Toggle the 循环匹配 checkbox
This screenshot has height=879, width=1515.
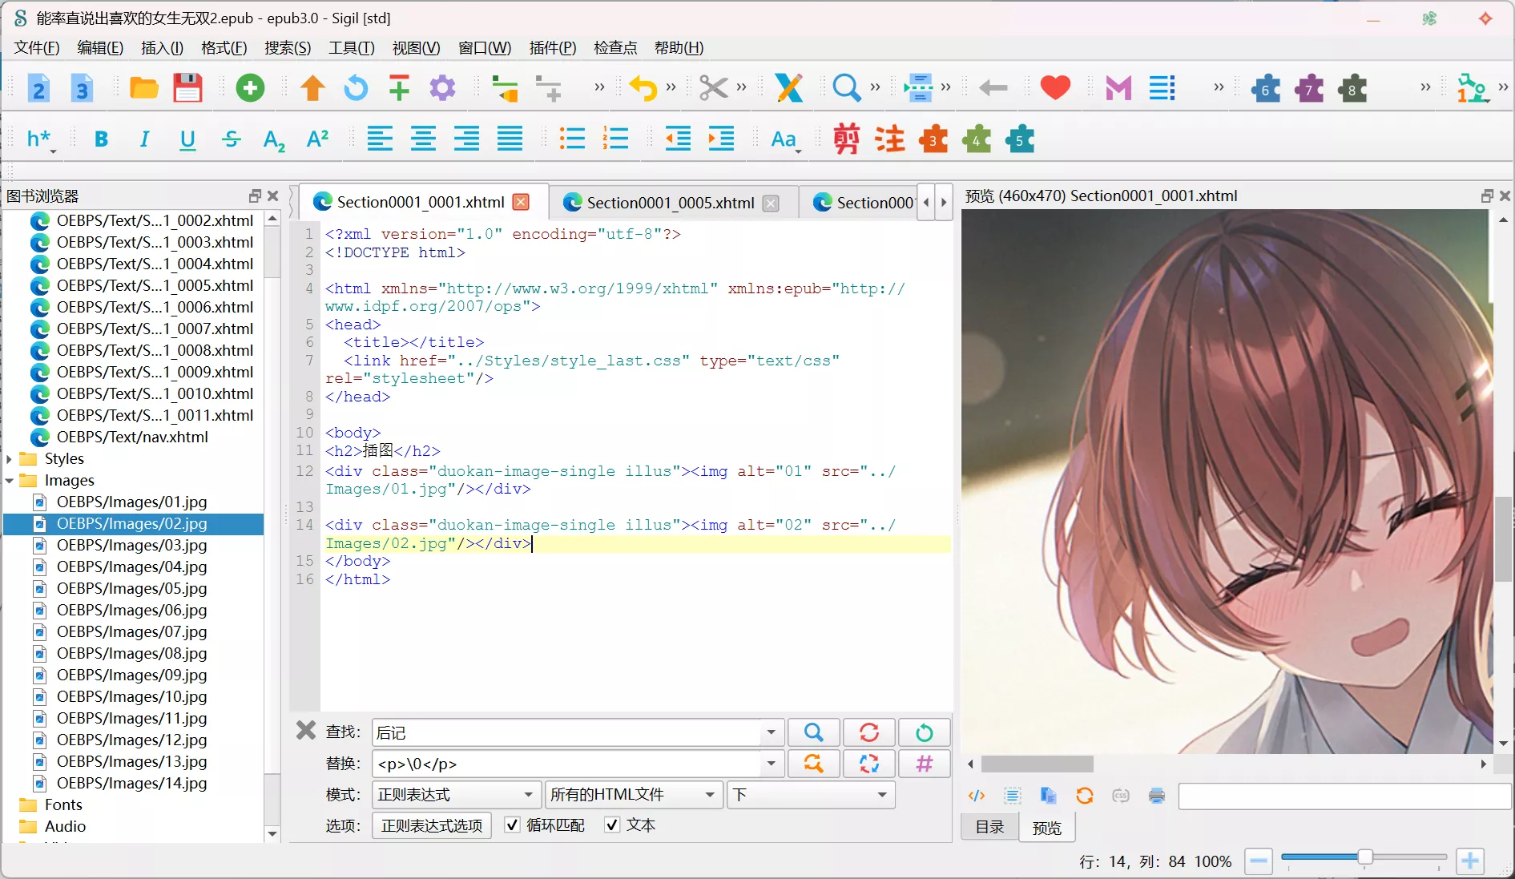coord(513,825)
